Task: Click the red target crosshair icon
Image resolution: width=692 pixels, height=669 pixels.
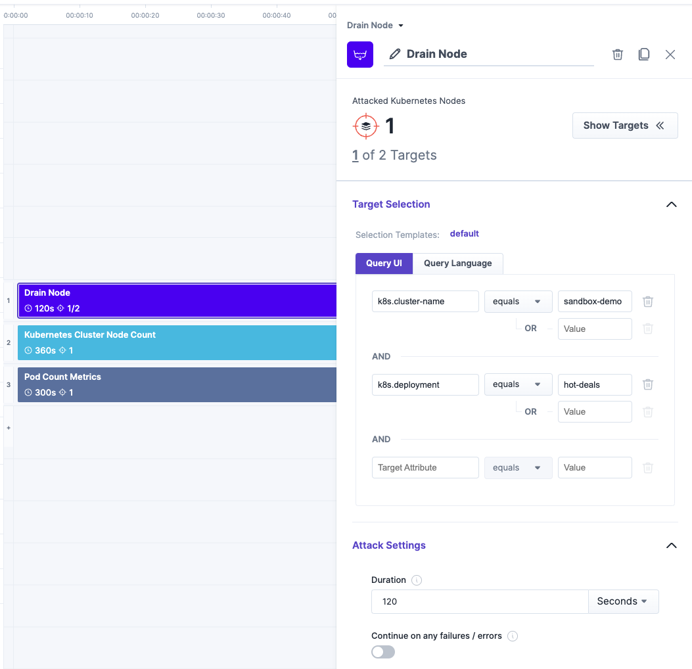Action: [x=366, y=126]
